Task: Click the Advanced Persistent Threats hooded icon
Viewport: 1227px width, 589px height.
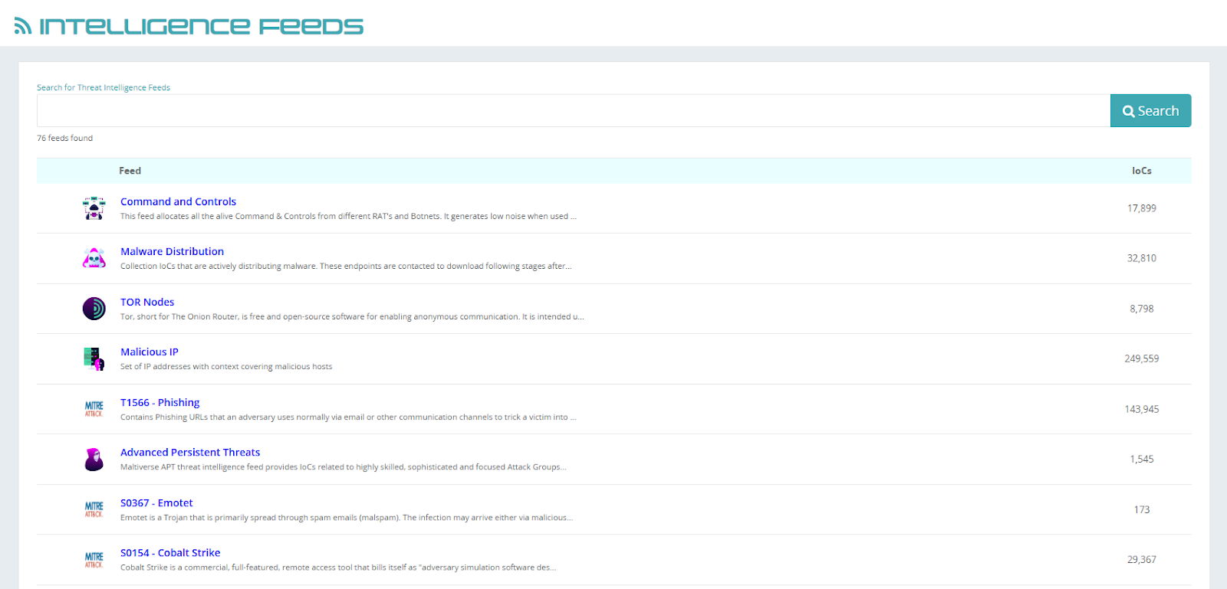Action: tap(94, 460)
